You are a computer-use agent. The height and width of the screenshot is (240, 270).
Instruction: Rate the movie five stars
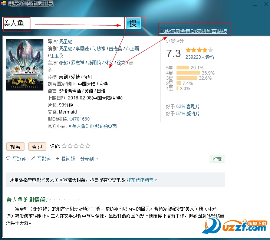click(88, 146)
